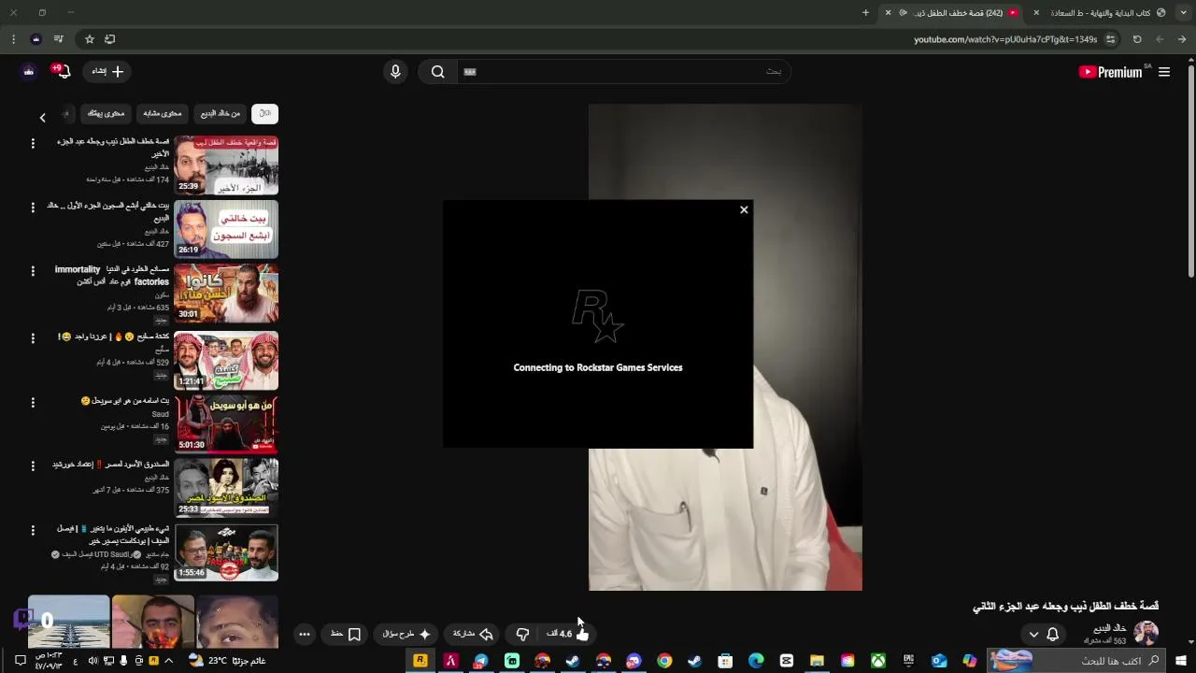Go back in browser history

point(1182,39)
